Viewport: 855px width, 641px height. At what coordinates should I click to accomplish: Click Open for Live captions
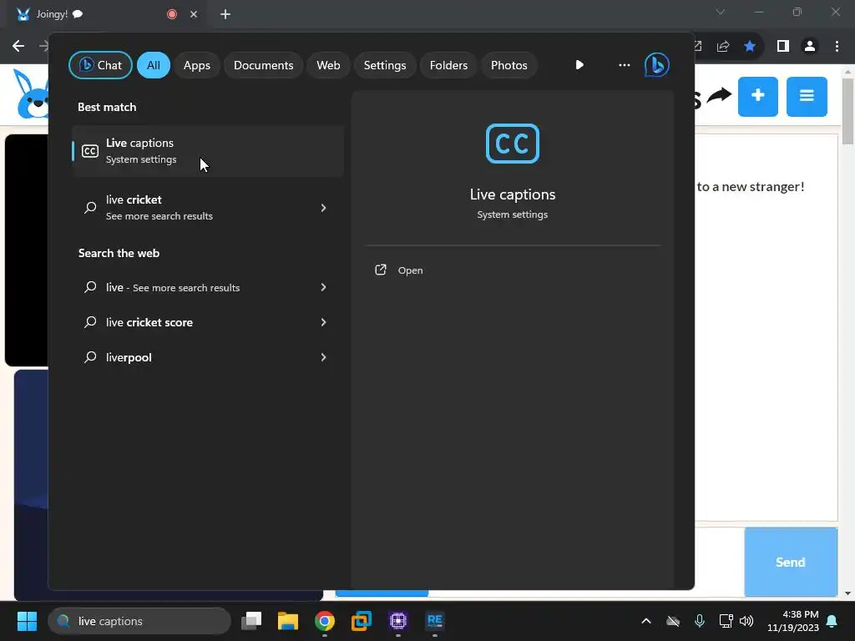pos(399,270)
